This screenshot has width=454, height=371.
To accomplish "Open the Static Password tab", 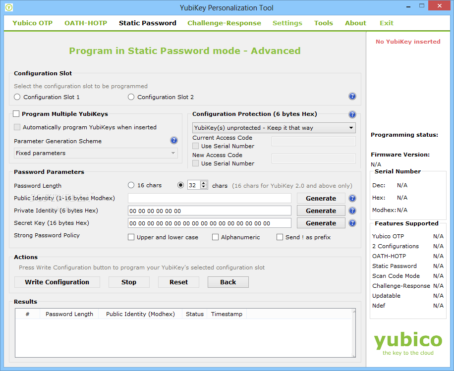I will tap(147, 23).
